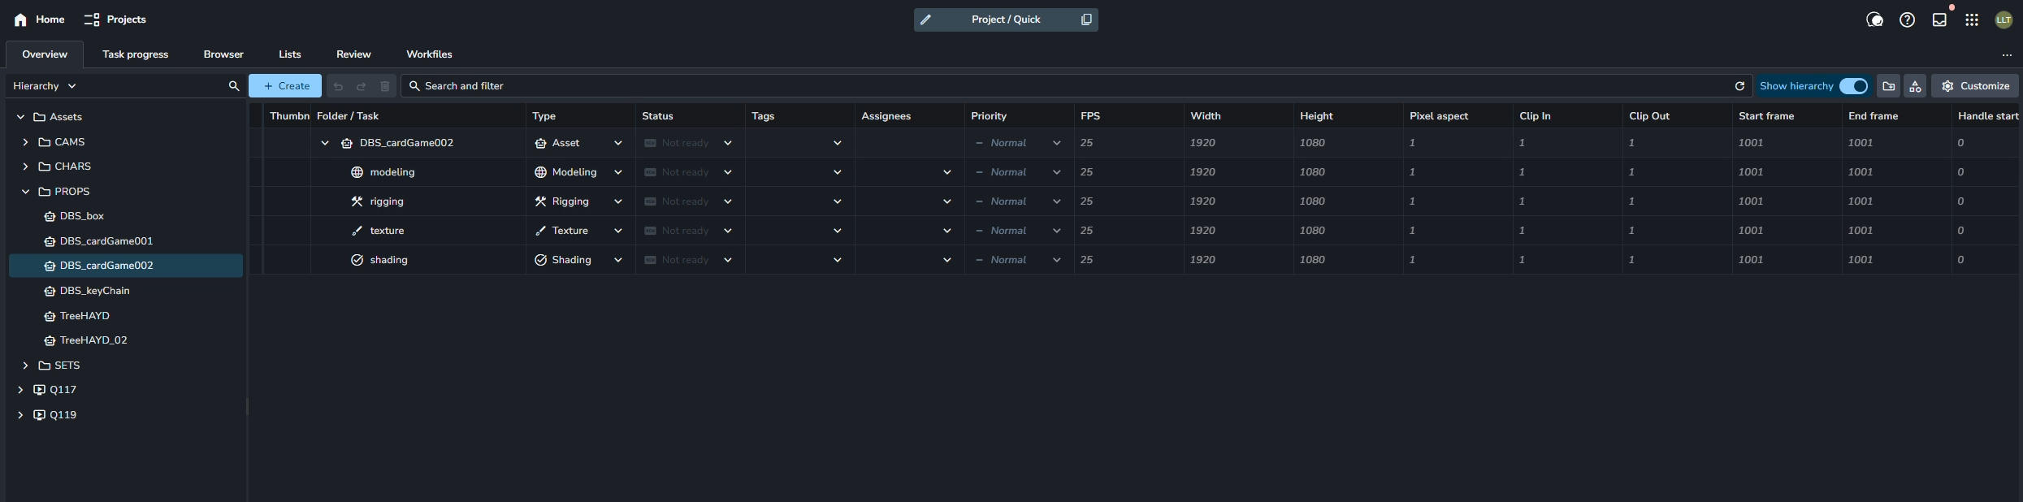Click the trash delete icon
This screenshot has width=2023, height=502.
tap(385, 86)
